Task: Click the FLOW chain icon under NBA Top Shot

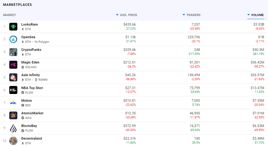Action: coord(23,92)
